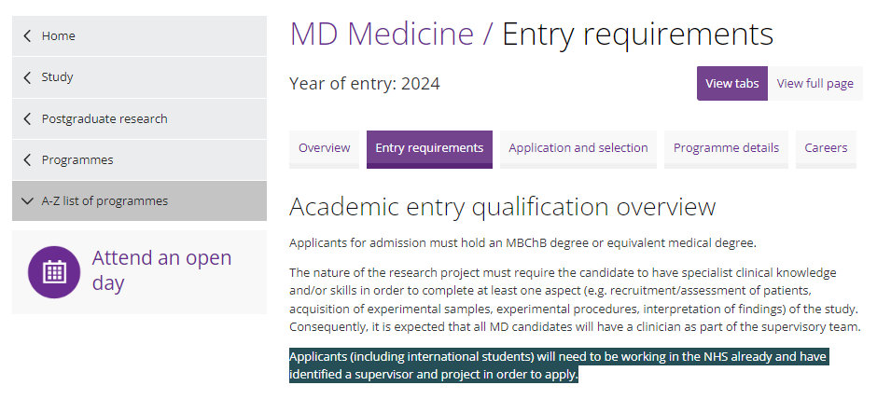
Task: Click the back chevron beside Home
Action: coord(27,35)
